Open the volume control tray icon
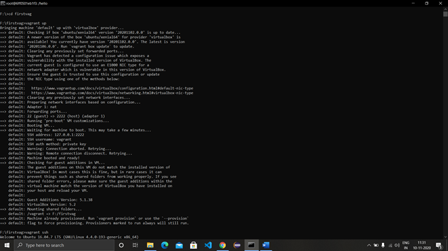The height and width of the screenshot is (251, 448). [397, 245]
